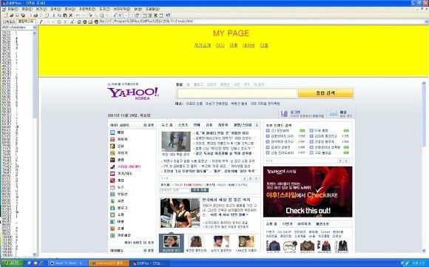This screenshot has width=429, height=267.
Task: Click the 자동차 icon in Yahoo site list
Action: point(112,139)
